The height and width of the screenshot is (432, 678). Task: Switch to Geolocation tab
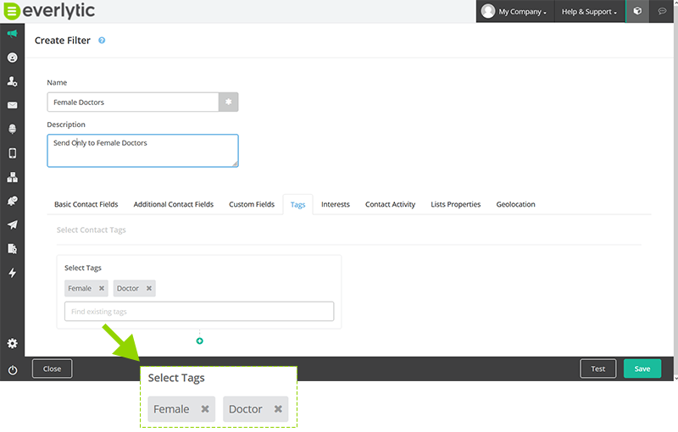[516, 204]
